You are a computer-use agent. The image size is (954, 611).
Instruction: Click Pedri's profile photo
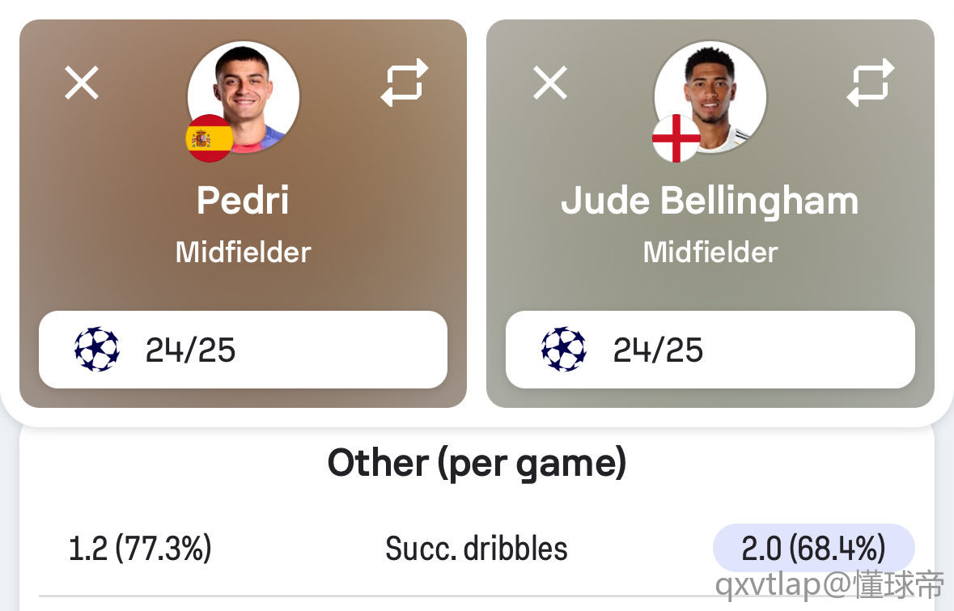point(244,96)
